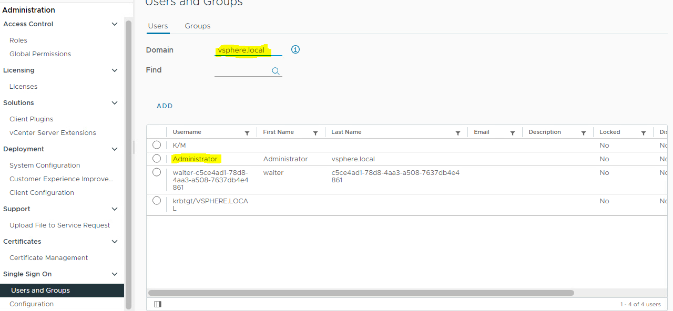673x311 pixels.
Task: Click the Last Name column header
Action: (x=346, y=132)
